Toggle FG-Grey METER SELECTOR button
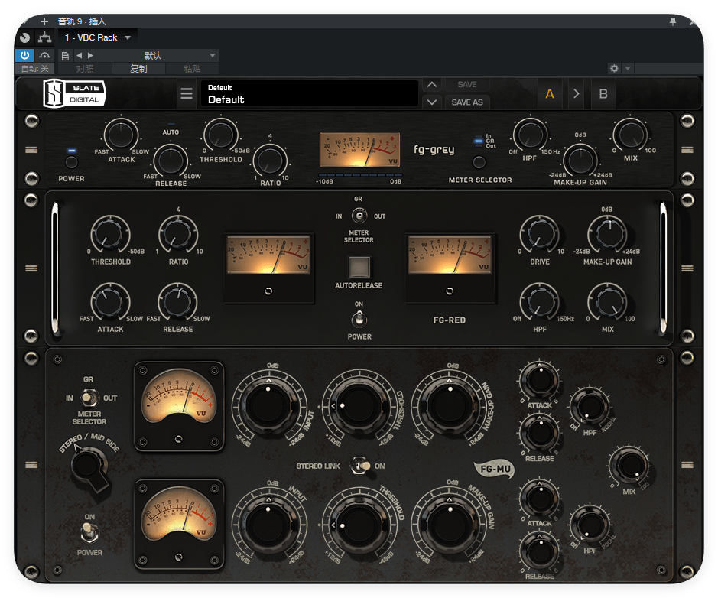718x598 pixels. (479, 161)
